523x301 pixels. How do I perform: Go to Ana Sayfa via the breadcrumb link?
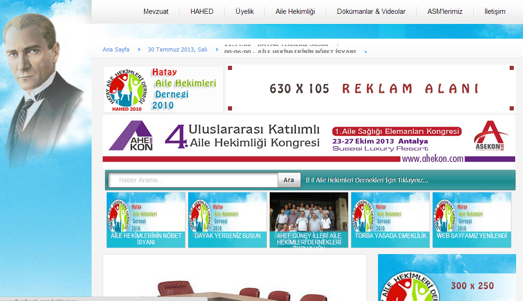(x=116, y=49)
